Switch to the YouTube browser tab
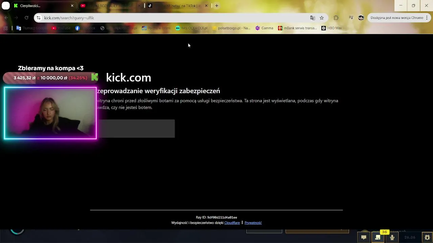Viewport: 433px width, 243px height. point(110,6)
